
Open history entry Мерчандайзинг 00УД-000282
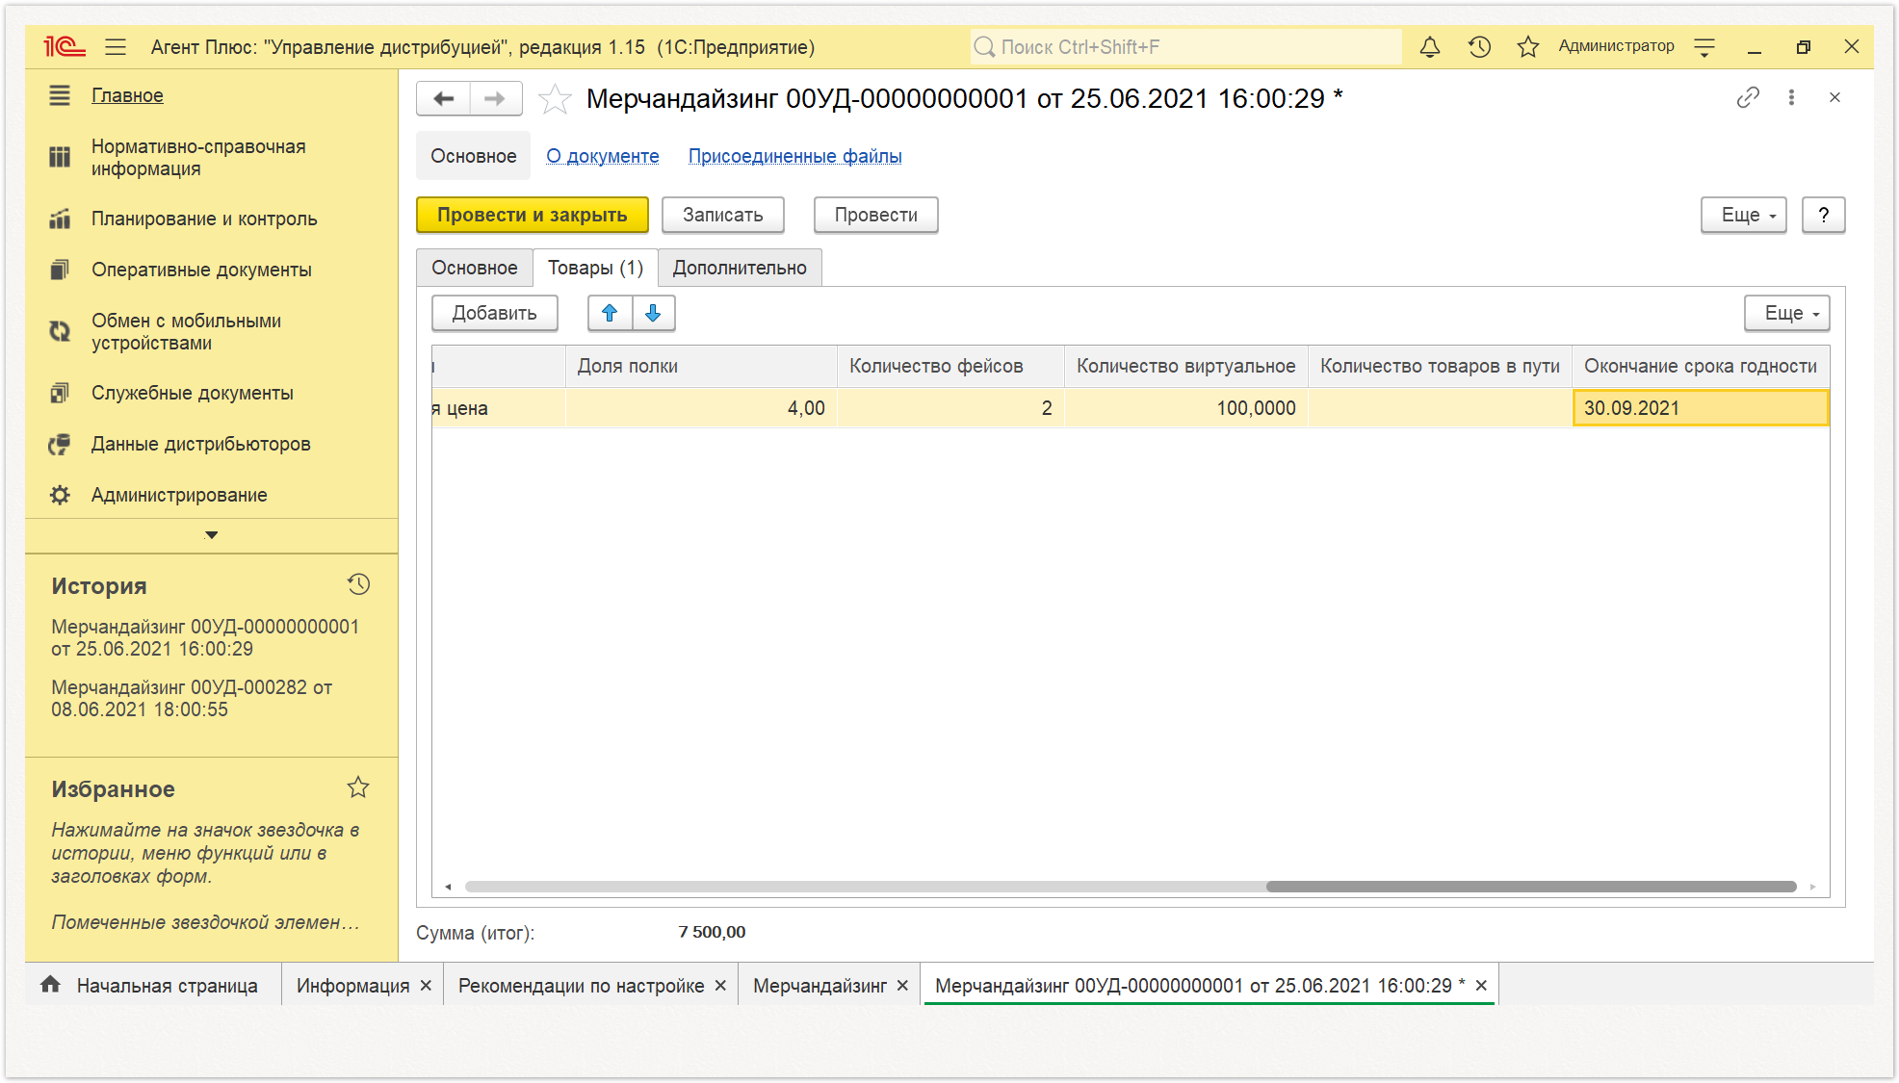[x=192, y=698]
